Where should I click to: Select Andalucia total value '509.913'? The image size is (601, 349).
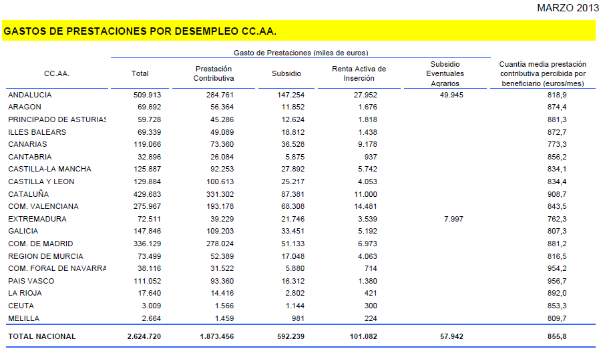tap(147, 95)
